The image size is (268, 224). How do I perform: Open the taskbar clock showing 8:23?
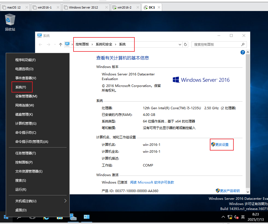[256, 217]
